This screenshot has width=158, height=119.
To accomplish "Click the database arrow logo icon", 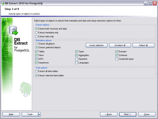I will [13, 30].
